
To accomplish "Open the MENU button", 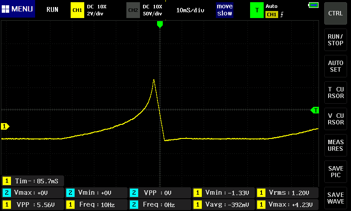I will point(18,9).
